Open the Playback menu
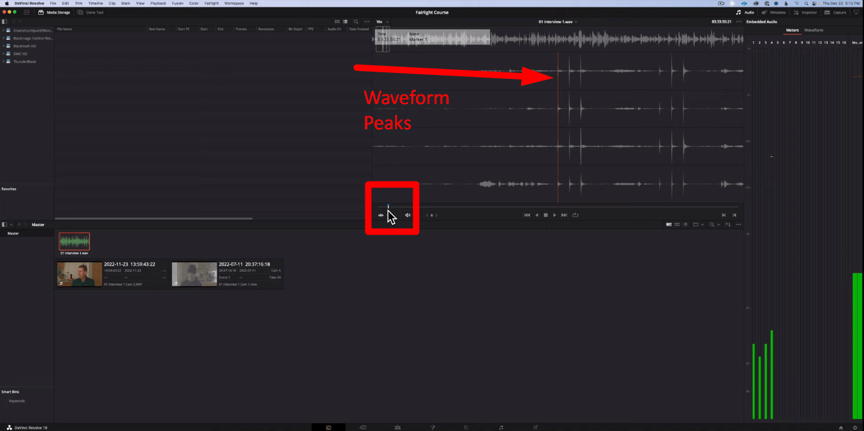The height and width of the screenshot is (431, 864). point(158,3)
